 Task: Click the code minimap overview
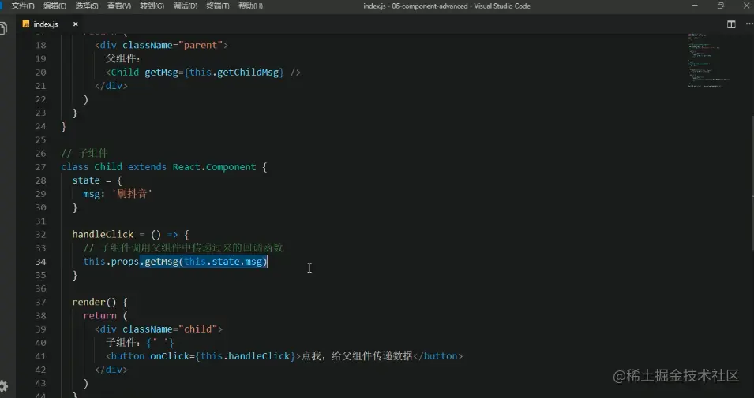[x=709, y=60]
